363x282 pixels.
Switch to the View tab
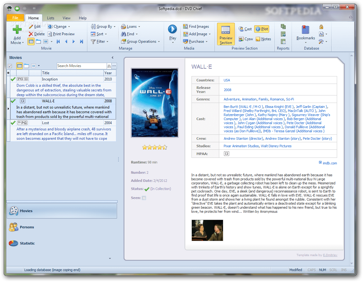[66, 18]
